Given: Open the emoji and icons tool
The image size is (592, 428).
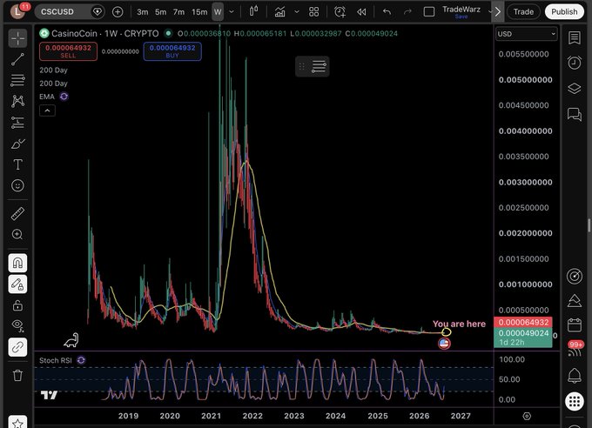Looking at the screenshot, I should (17, 185).
